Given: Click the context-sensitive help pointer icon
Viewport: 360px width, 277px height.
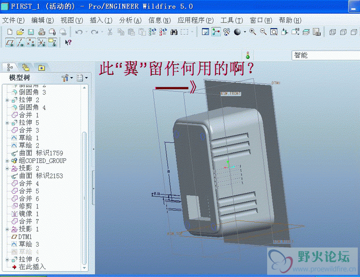Looking at the screenshot, I should pyautogui.click(x=68, y=42).
